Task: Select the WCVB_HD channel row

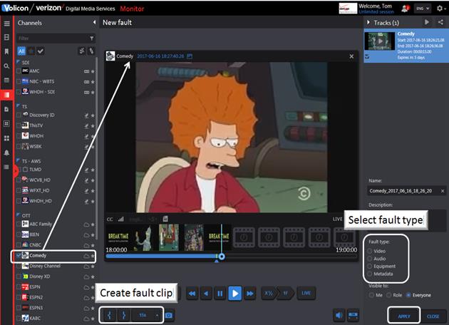Action: [x=56, y=180]
